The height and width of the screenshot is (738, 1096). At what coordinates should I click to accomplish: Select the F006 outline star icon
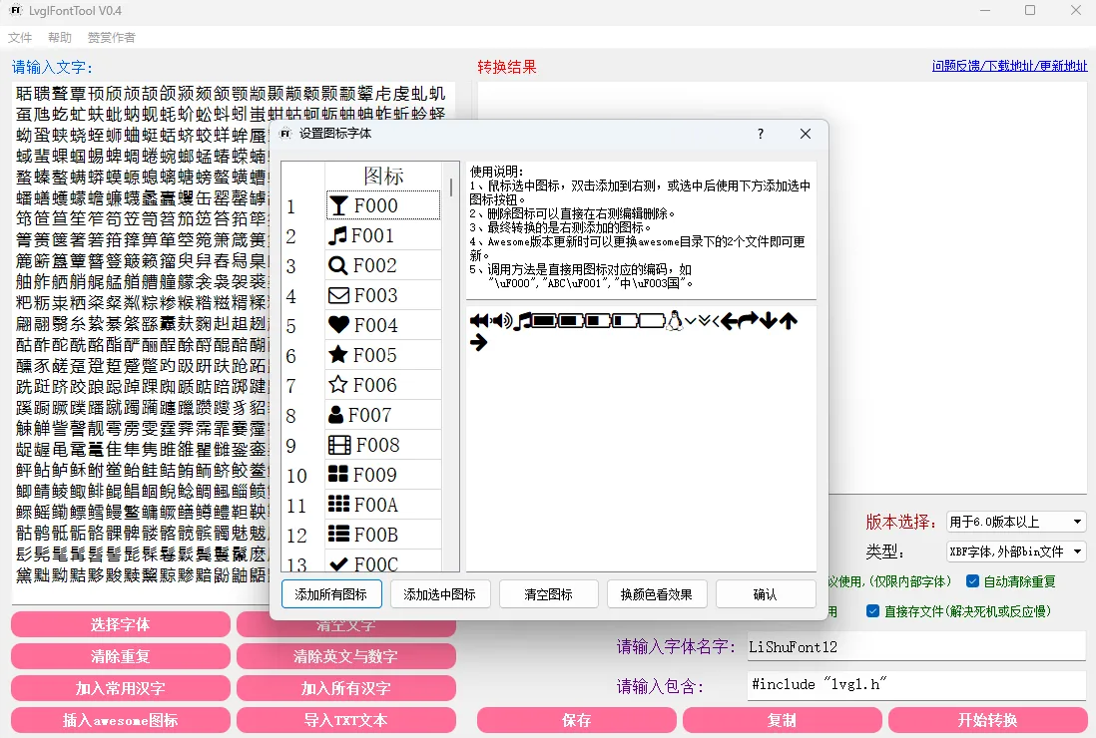[x=382, y=384]
